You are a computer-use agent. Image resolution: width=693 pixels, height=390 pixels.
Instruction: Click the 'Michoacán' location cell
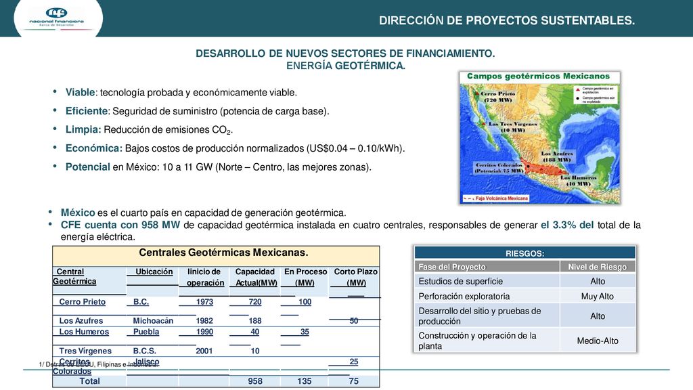click(153, 320)
